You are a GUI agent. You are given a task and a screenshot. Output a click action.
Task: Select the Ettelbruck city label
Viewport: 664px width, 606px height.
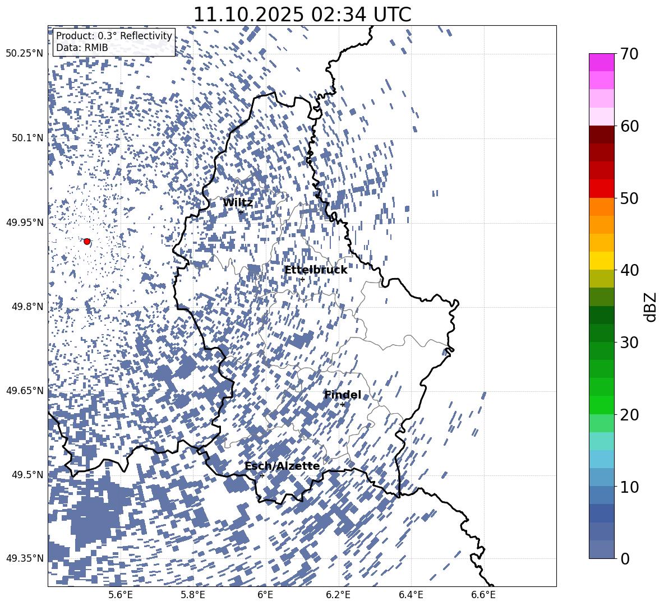(316, 270)
